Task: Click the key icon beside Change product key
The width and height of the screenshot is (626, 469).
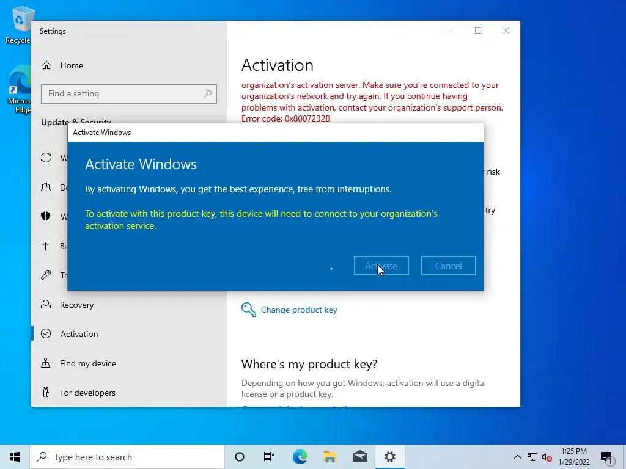Action: (x=248, y=310)
